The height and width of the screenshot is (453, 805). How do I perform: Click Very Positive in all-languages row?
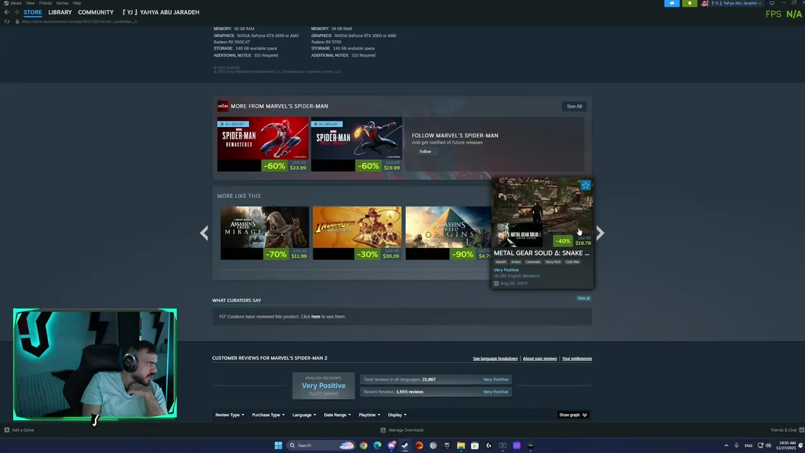coord(496,379)
